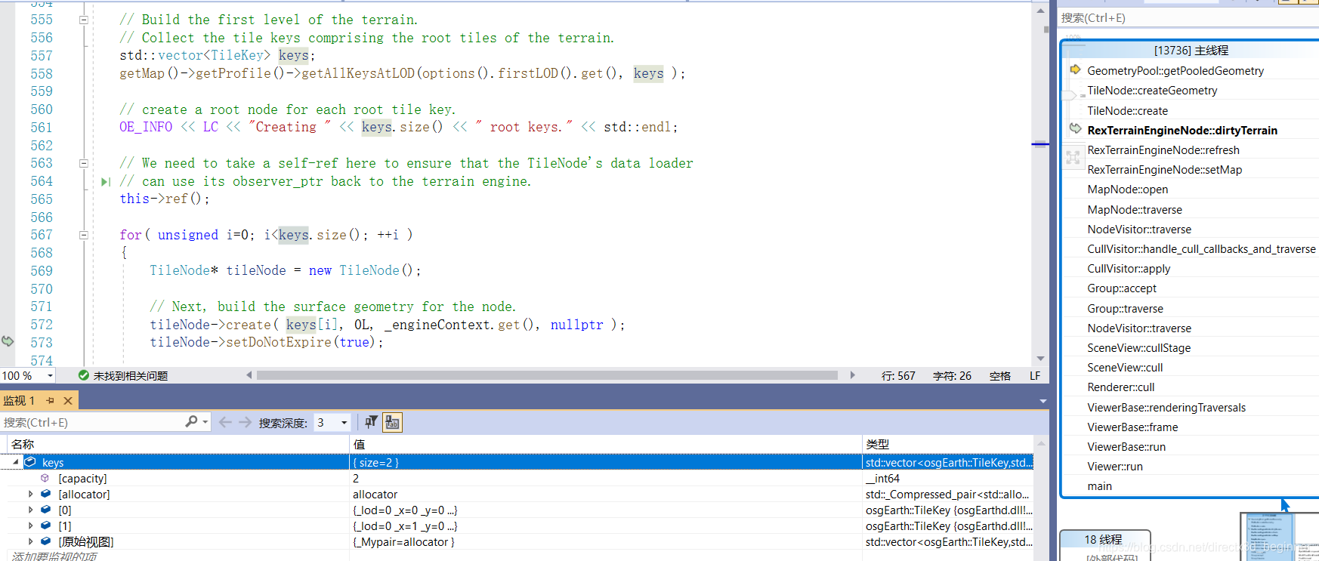Screen dimensions: 1319x561
Task: Open the 100 % editor zoom dropdown
Action: 51,375
